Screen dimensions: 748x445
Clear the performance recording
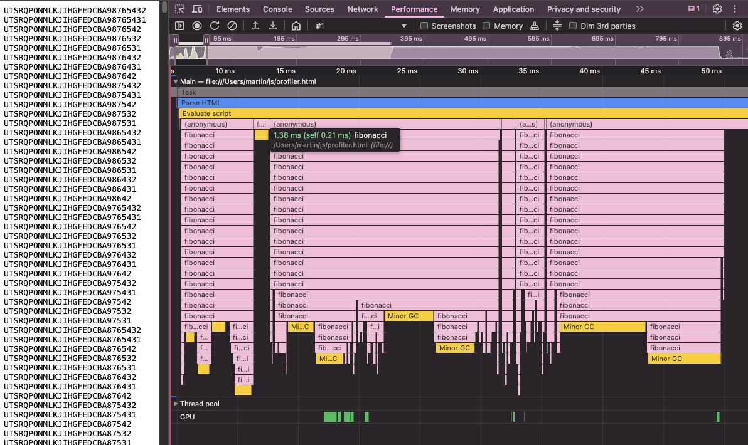click(232, 26)
